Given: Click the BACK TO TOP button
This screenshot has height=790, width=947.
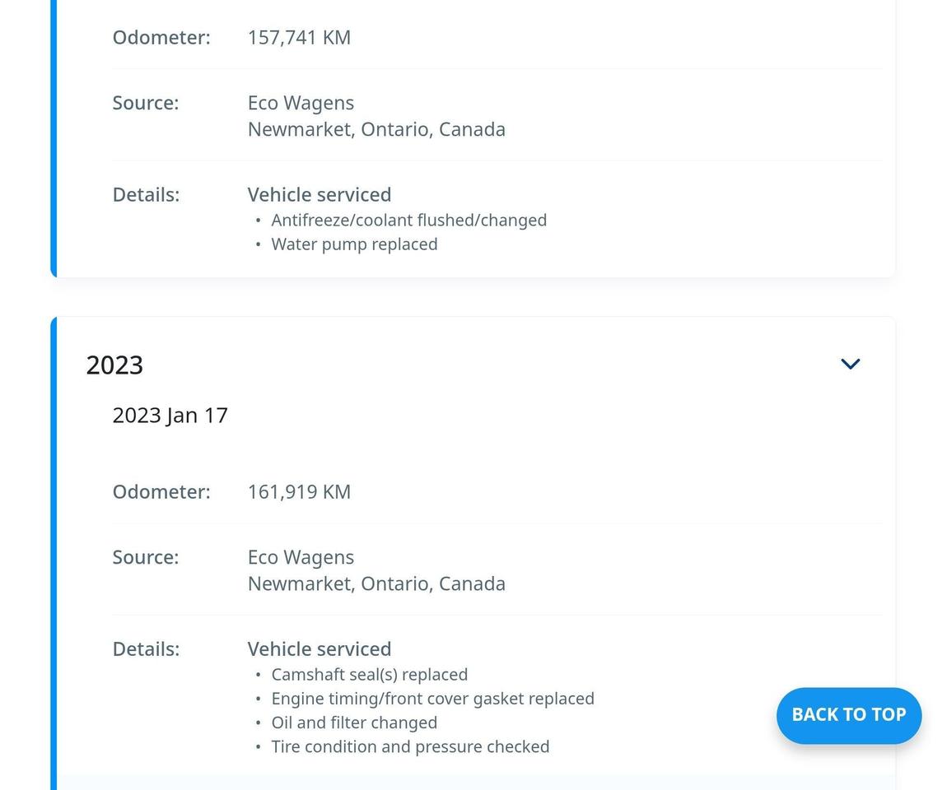Looking at the screenshot, I should 848,715.
